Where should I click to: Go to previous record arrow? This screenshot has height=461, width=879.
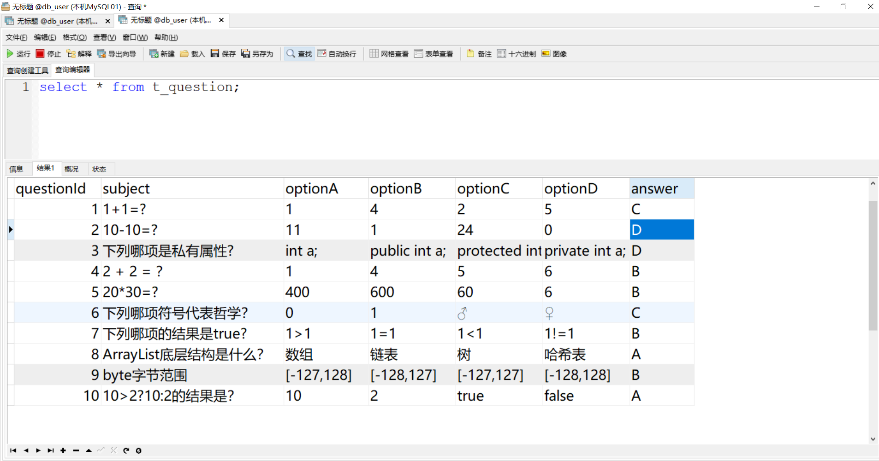[x=26, y=450]
